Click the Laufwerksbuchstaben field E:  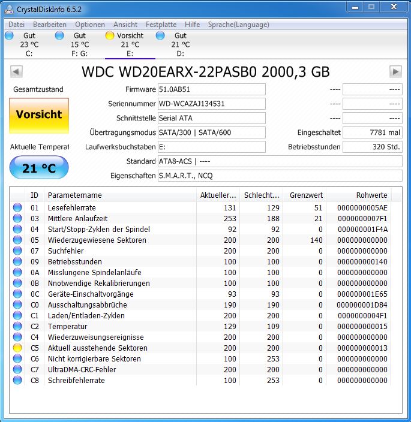212,147
